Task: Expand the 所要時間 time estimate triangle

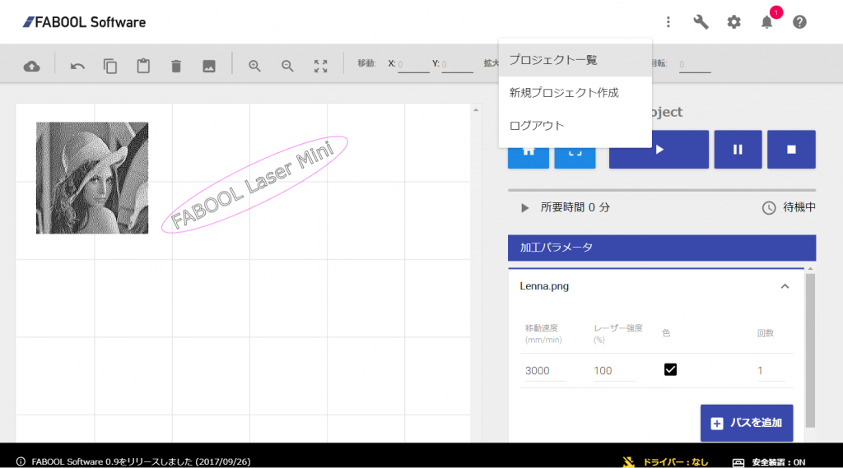Action: click(x=524, y=208)
